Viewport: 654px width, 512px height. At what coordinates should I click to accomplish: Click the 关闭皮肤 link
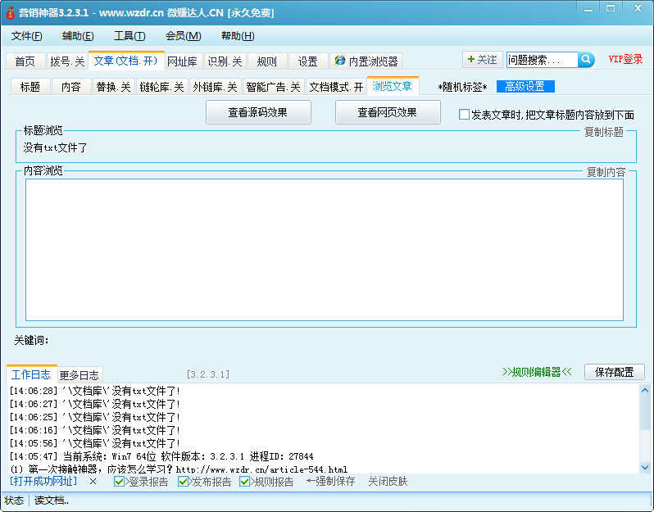click(388, 482)
